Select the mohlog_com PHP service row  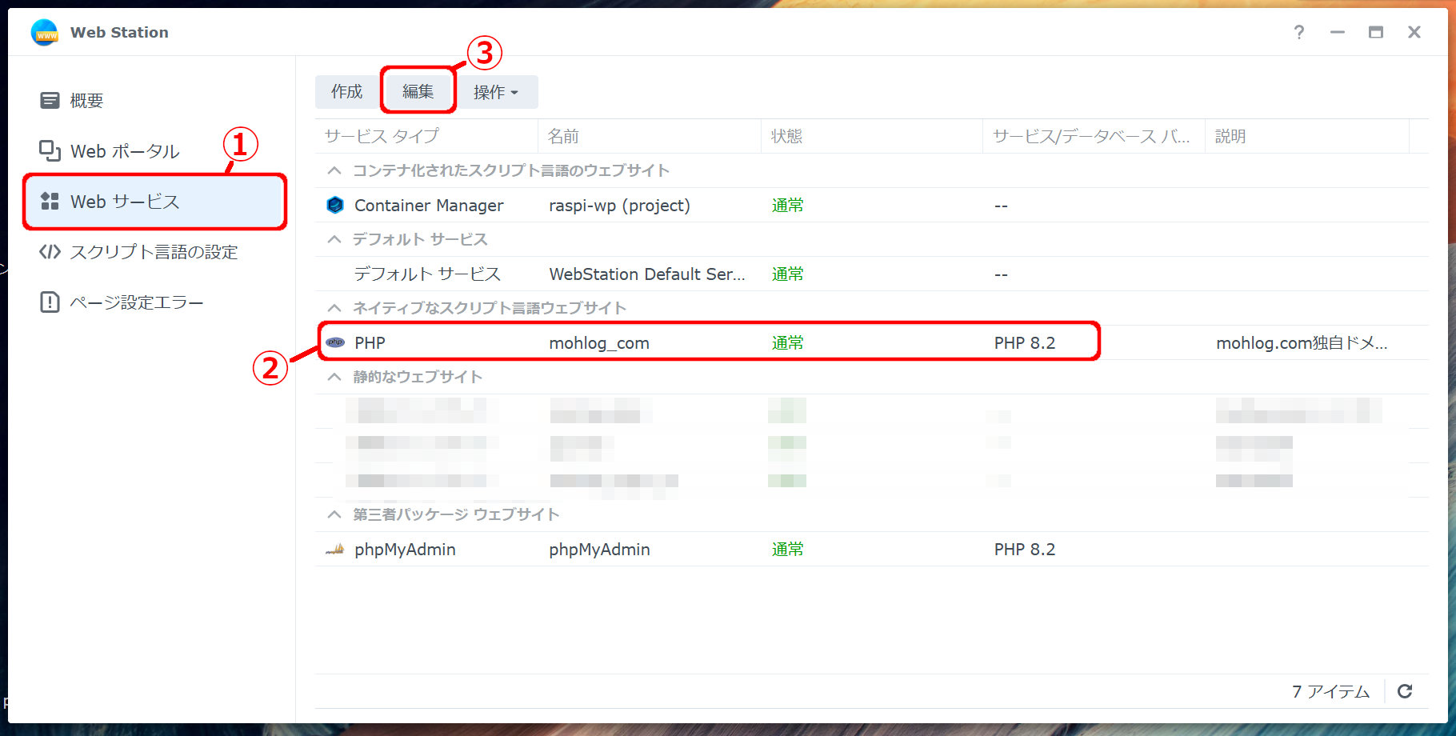(598, 343)
